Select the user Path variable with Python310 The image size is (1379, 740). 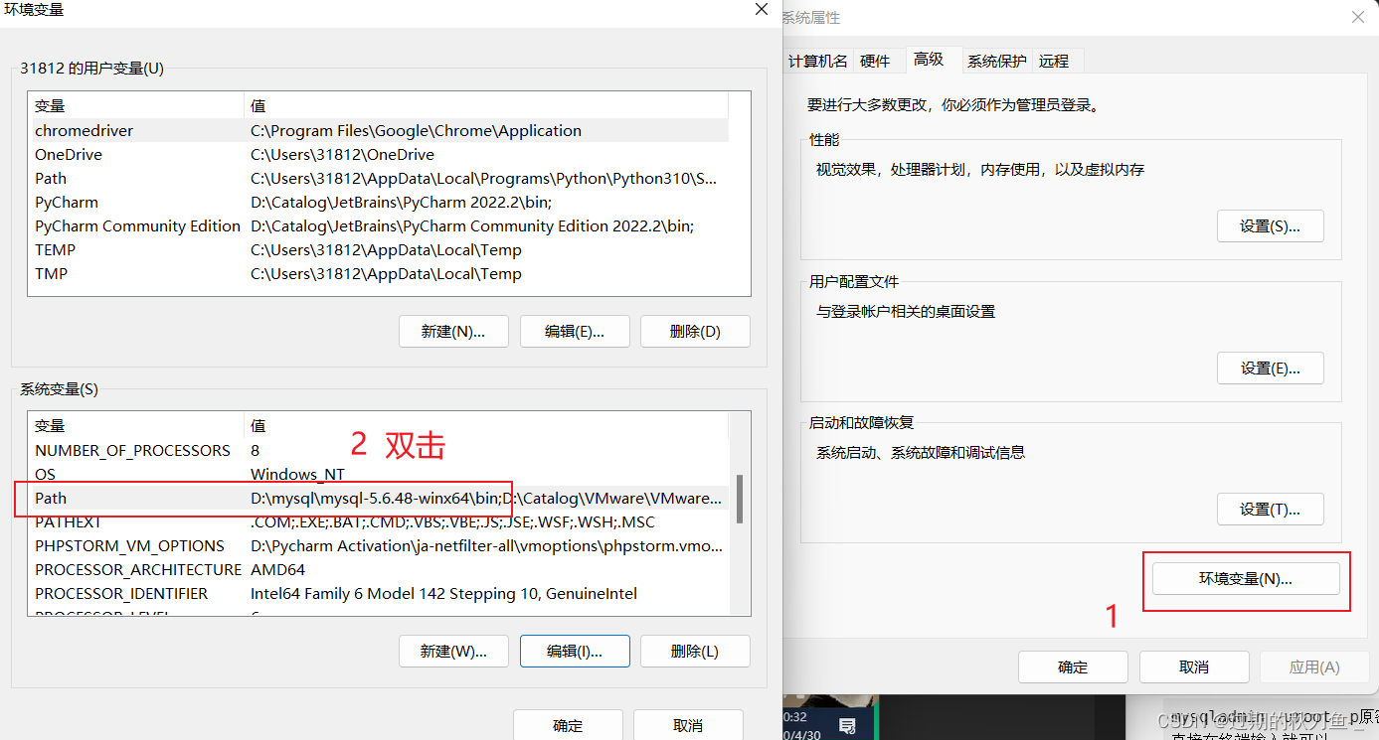[378, 178]
